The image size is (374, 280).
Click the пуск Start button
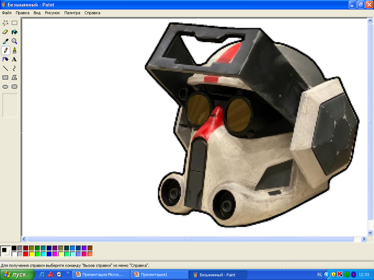16,275
